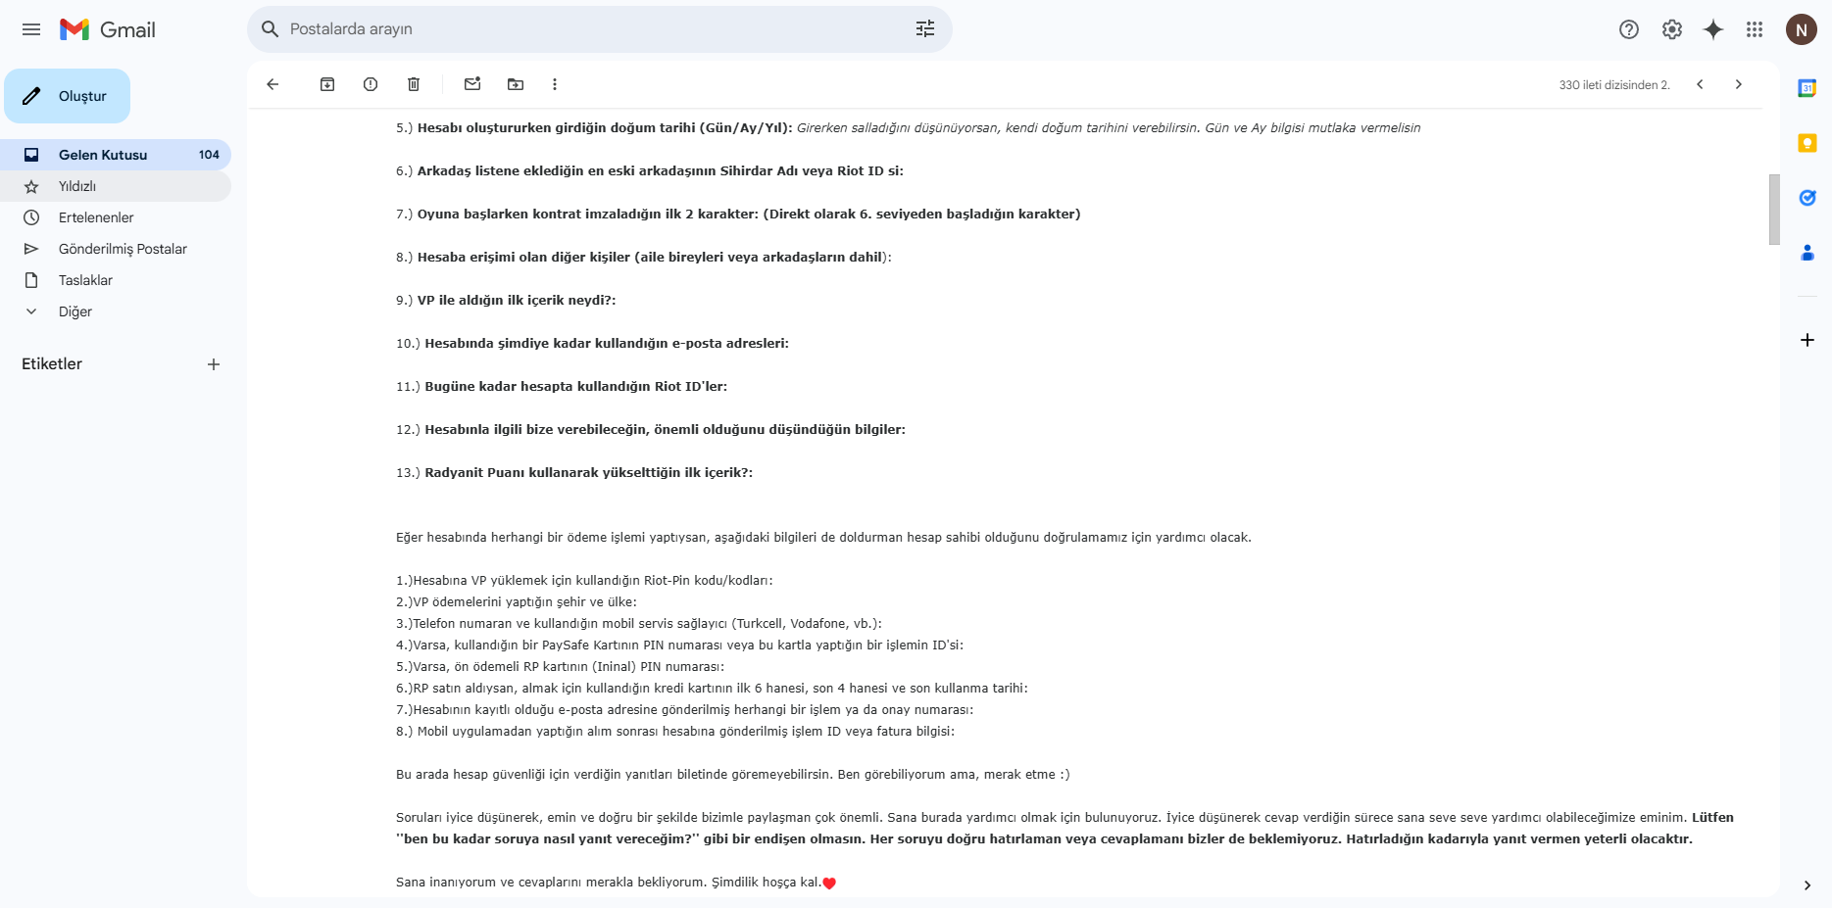The width and height of the screenshot is (1832, 908).
Task: Click line about kredi kartının ilk 6 hanesi
Action: pyautogui.click(x=712, y=689)
